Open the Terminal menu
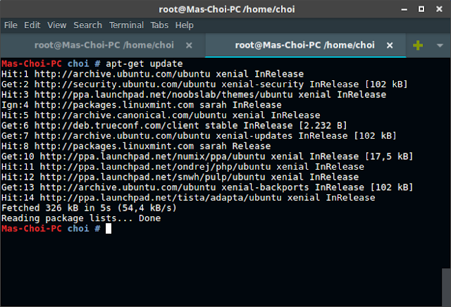 tap(126, 25)
